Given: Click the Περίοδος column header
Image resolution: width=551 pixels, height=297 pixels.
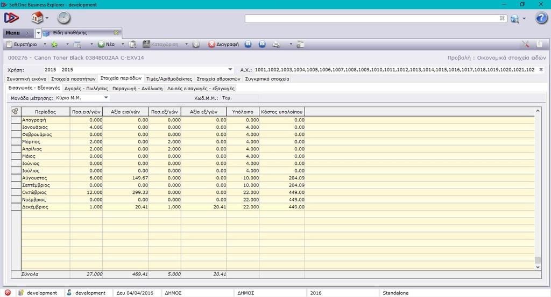Looking at the screenshot, I should pyautogui.click(x=46, y=112).
